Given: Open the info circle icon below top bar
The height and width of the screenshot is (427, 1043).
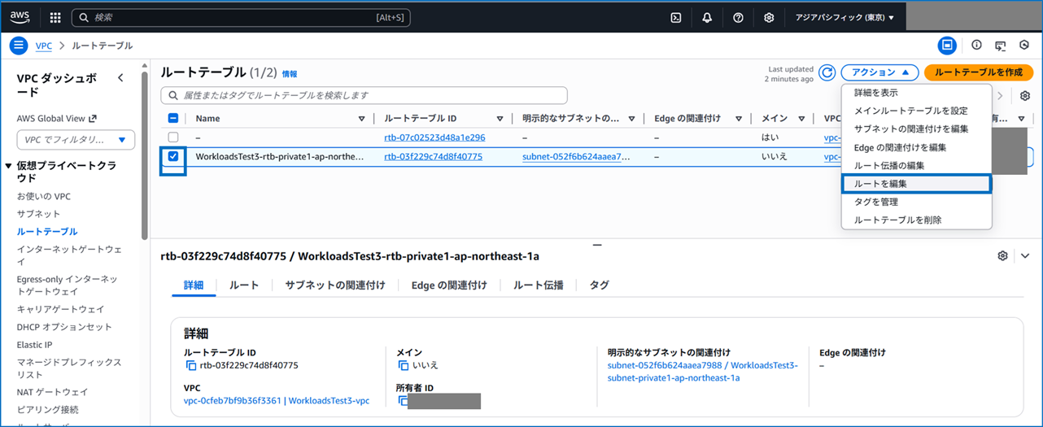Looking at the screenshot, I should [977, 45].
